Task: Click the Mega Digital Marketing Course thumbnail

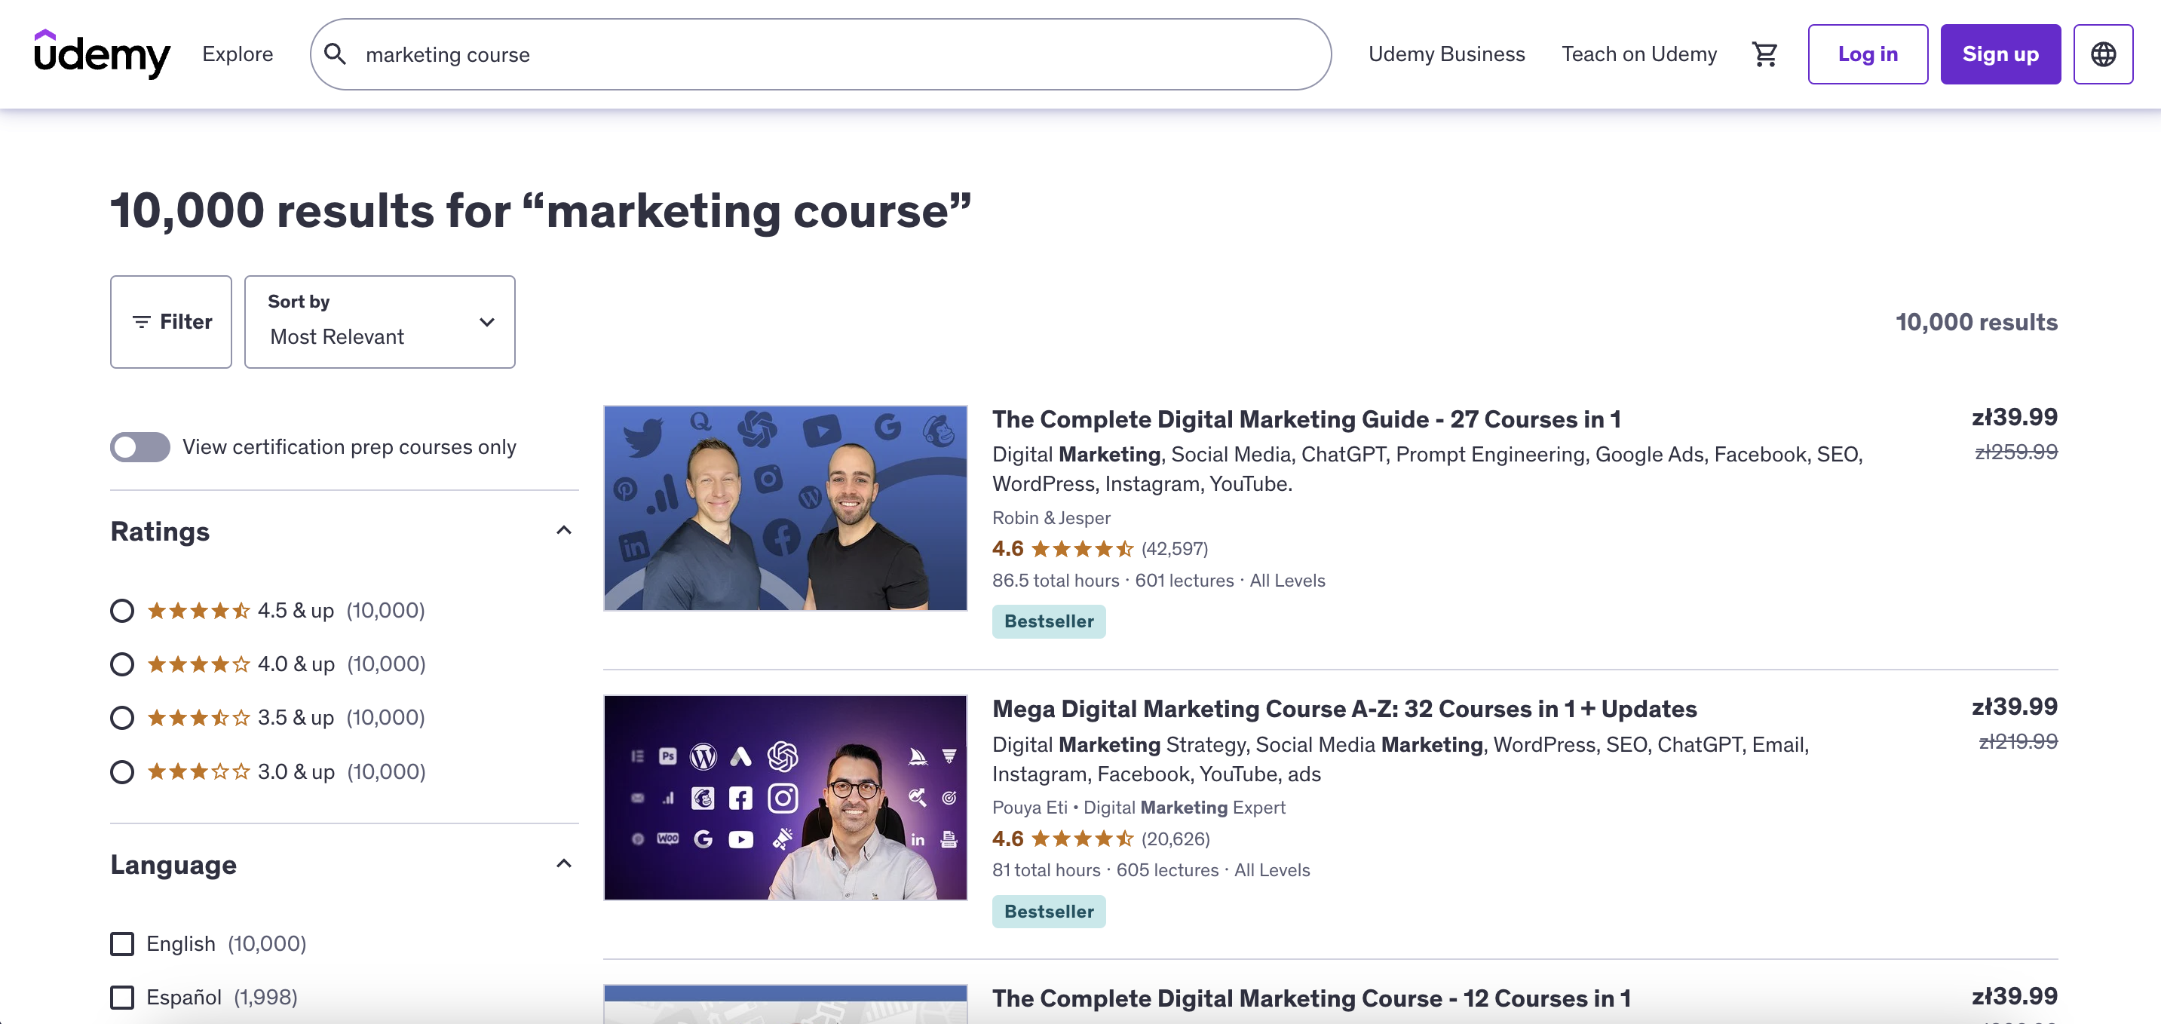Action: (x=784, y=798)
